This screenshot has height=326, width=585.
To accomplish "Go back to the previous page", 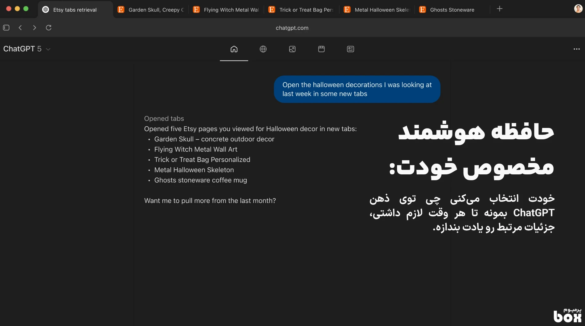I will point(20,28).
